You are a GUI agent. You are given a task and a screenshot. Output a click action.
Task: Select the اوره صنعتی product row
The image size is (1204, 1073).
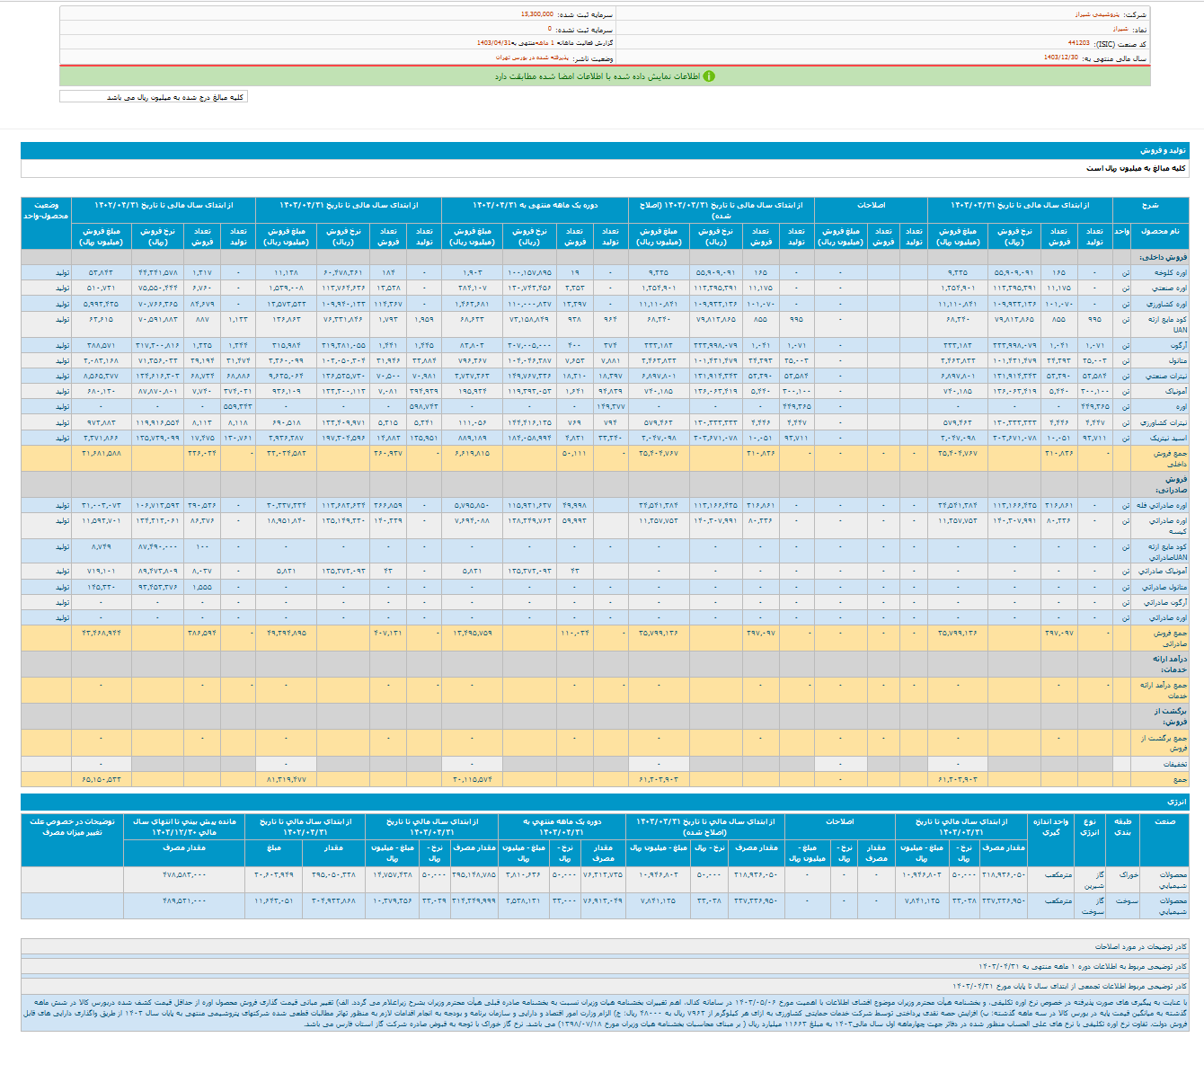[x=1169, y=288]
